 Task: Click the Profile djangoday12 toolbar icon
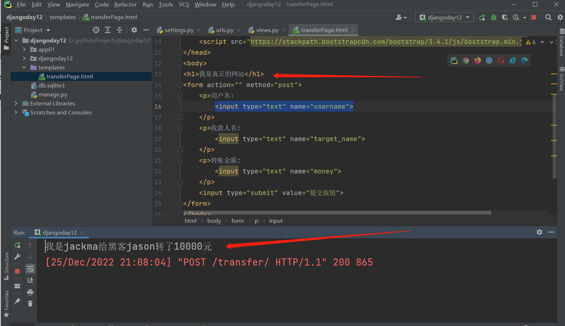coord(516,17)
